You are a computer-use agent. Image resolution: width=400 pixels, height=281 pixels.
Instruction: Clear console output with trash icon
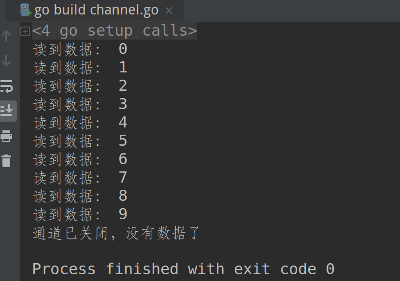point(7,161)
